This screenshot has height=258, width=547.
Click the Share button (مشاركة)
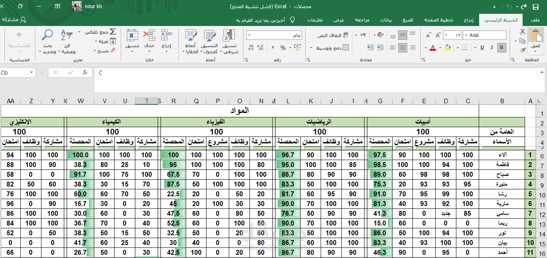[14, 20]
